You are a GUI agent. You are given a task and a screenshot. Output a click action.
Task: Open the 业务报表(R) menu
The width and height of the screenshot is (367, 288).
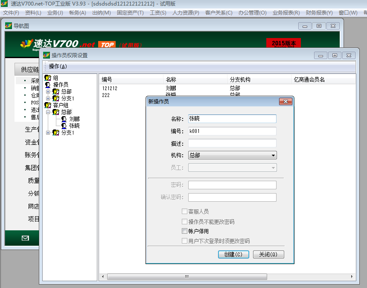[286, 13]
